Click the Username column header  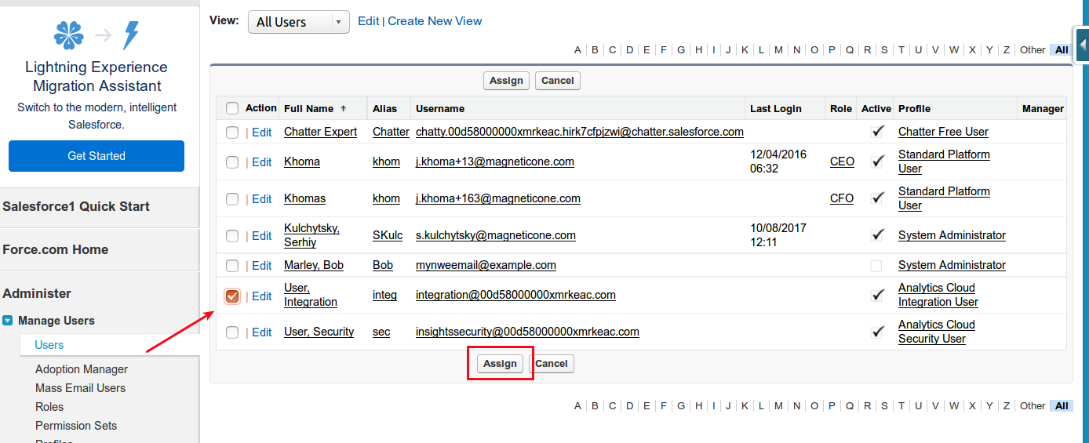[x=440, y=109]
